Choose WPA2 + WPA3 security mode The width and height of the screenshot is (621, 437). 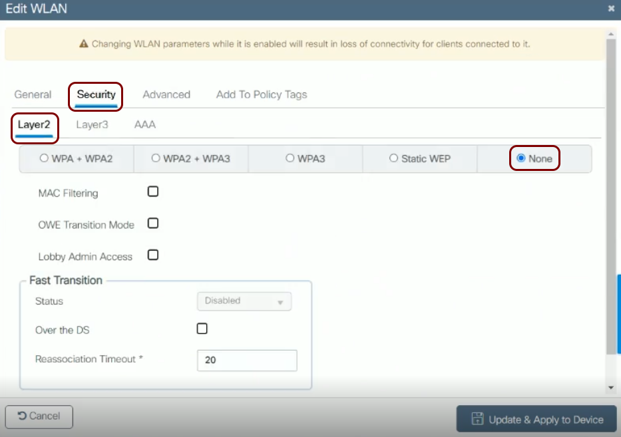(156, 159)
